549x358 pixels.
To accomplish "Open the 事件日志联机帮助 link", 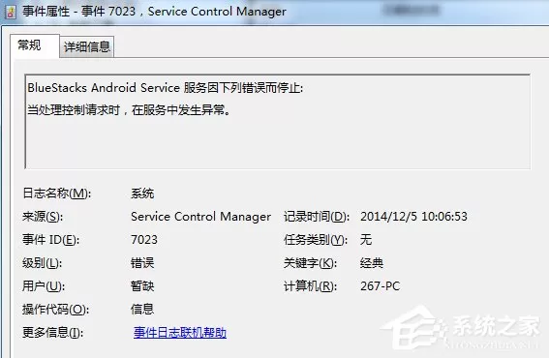I will click(180, 333).
